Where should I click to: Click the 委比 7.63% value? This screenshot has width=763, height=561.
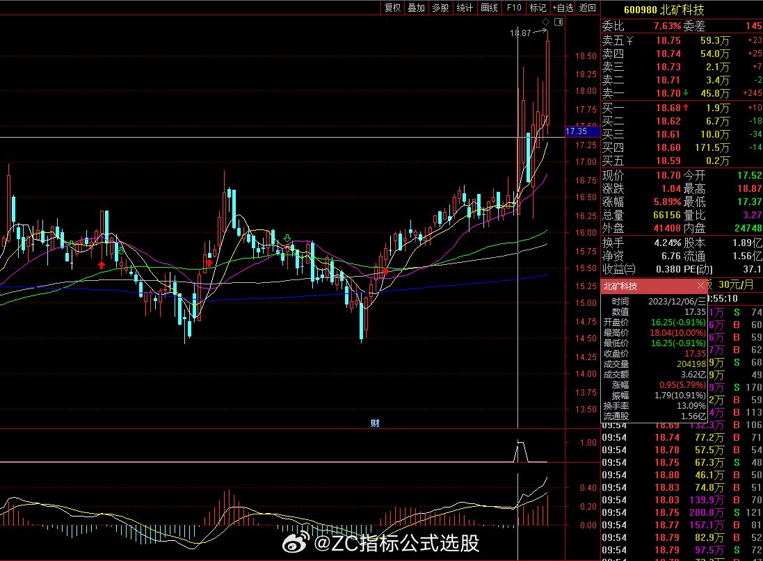(667, 26)
